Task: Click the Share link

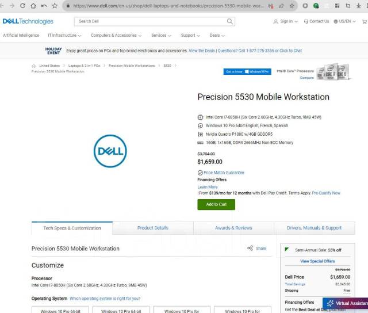Action: 261,249
